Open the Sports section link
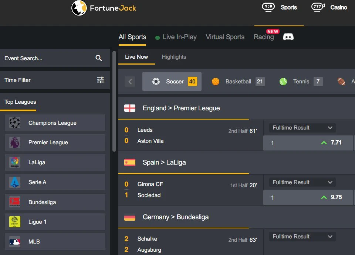355x255 pixels. [x=289, y=7]
